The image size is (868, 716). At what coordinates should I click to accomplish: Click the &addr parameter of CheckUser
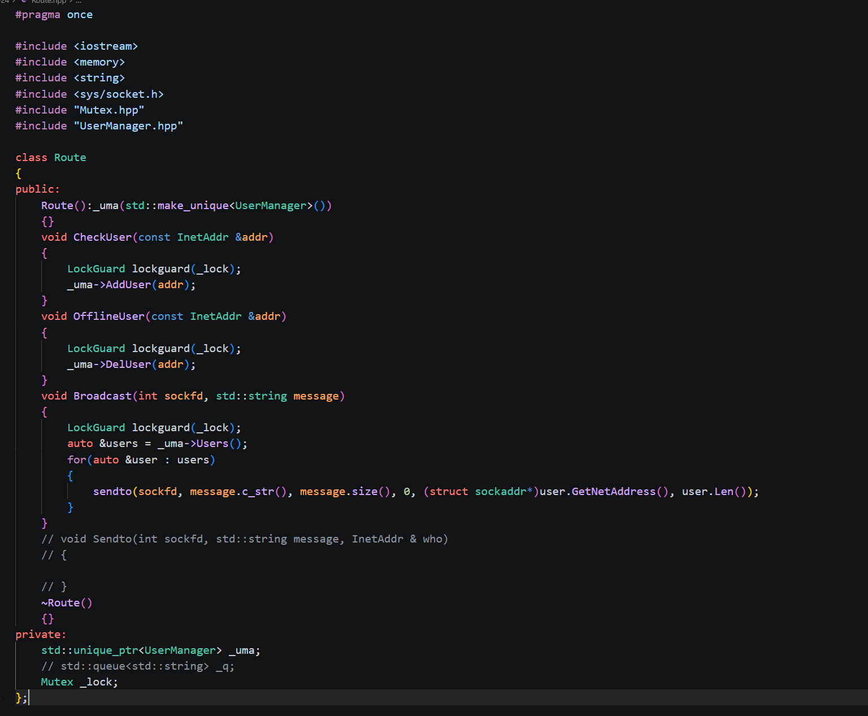[x=251, y=237]
